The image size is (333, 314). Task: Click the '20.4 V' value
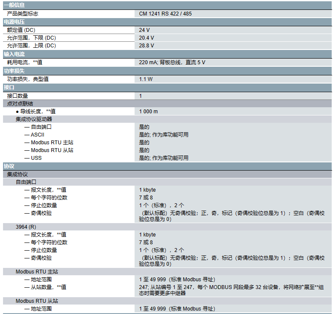(x=146, y=38)
